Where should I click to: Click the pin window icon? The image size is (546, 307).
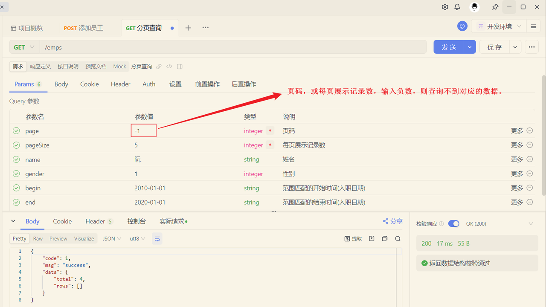(495, 7)
